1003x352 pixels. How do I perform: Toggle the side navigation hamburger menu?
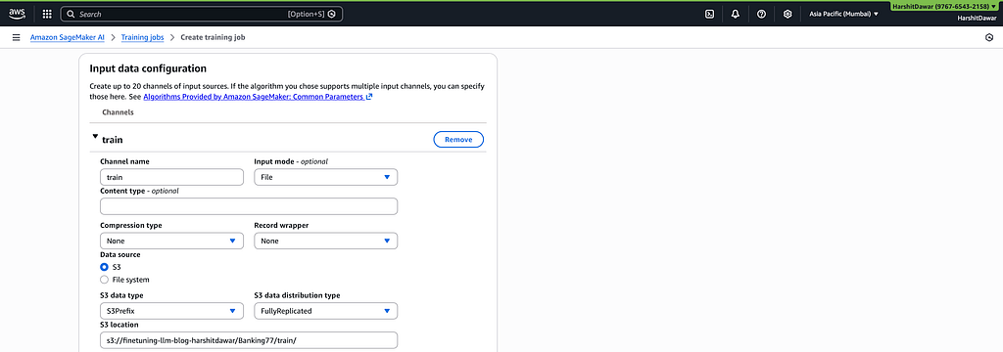pyautogui.click(x=16, y=38)
